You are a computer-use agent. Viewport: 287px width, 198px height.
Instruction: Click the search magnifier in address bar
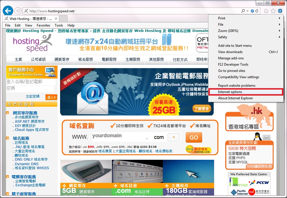click(x=243, y=11)
